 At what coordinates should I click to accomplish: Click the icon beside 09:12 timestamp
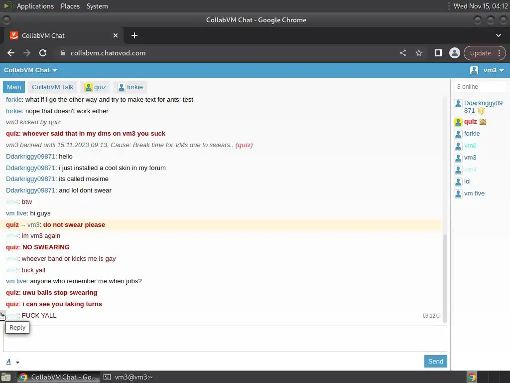click(x=438, y=316)
